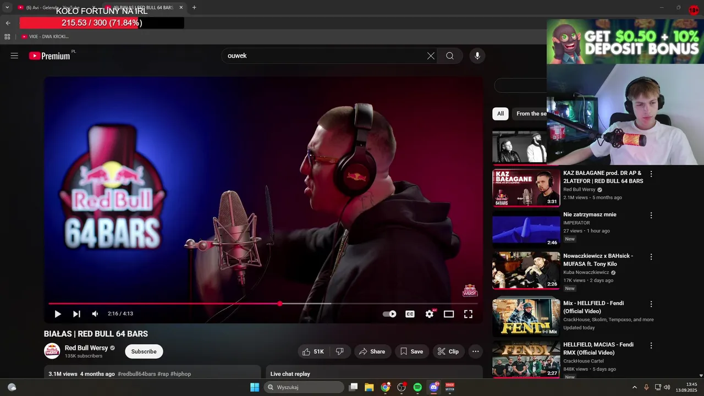Viewport: 704px width, 396px height.
Task: Open File Explorer from taskbar
Action: tap(369, 387)
